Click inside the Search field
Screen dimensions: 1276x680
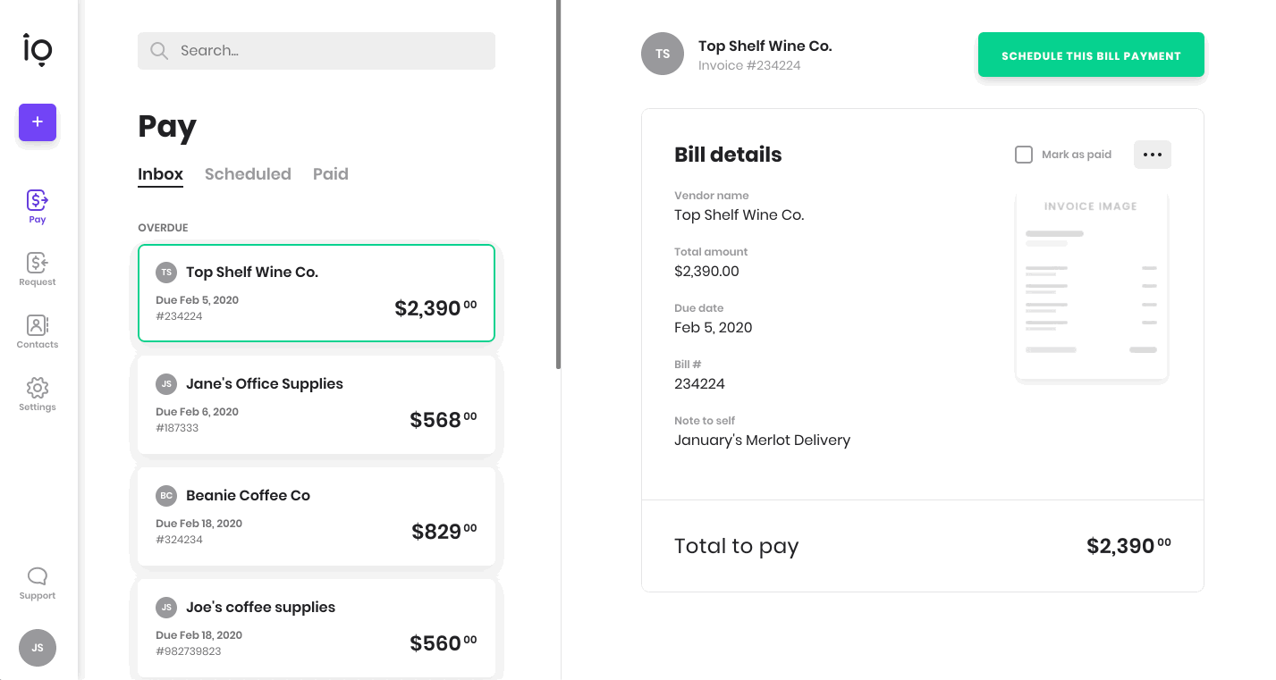(x=317, y=51)
